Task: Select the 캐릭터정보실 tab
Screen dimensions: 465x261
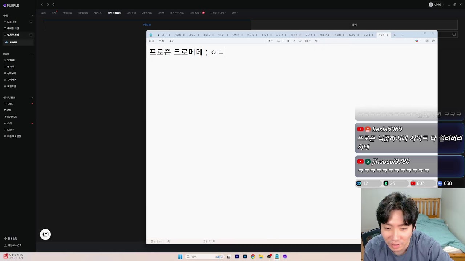Action: (x=114, y=13)
